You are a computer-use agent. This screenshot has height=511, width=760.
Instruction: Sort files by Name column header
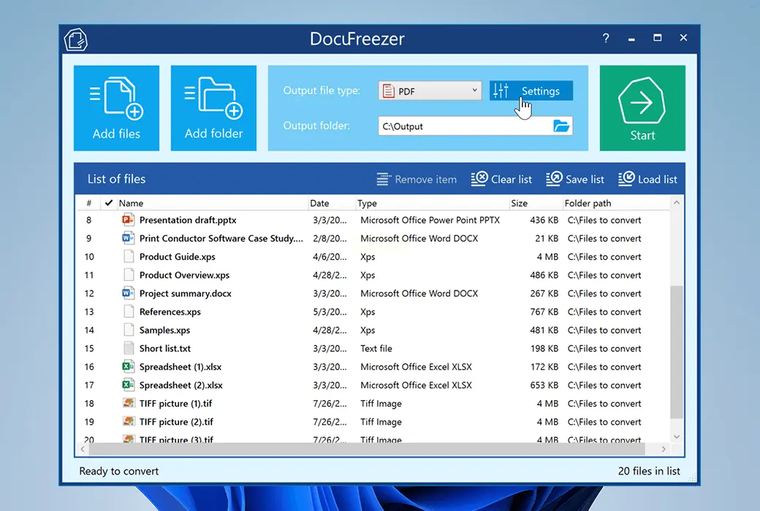tap(132, 203)
